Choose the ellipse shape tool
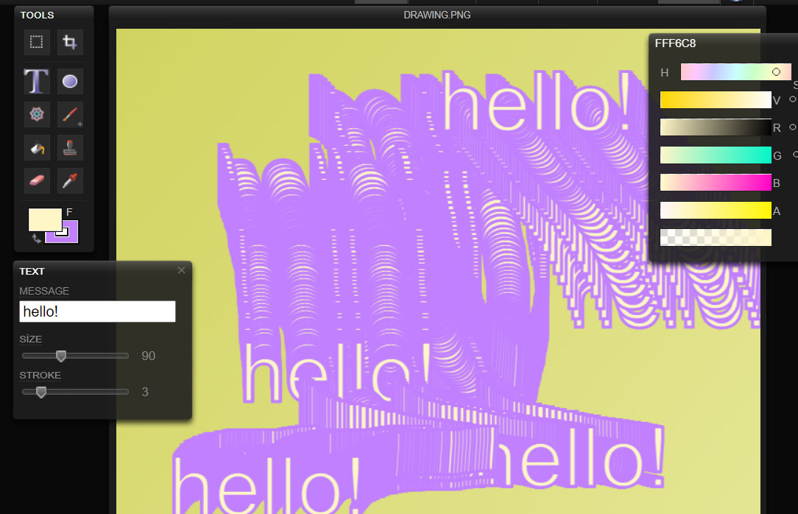The height and width of the screenshot is (514, 798). (x=70, y=81)
